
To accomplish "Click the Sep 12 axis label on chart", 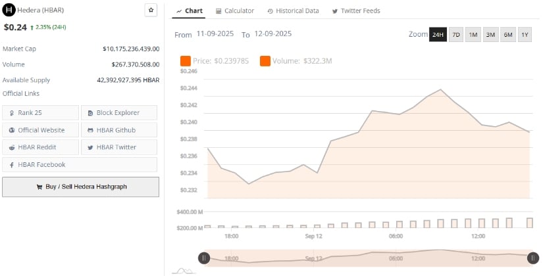I will (314, 236).
